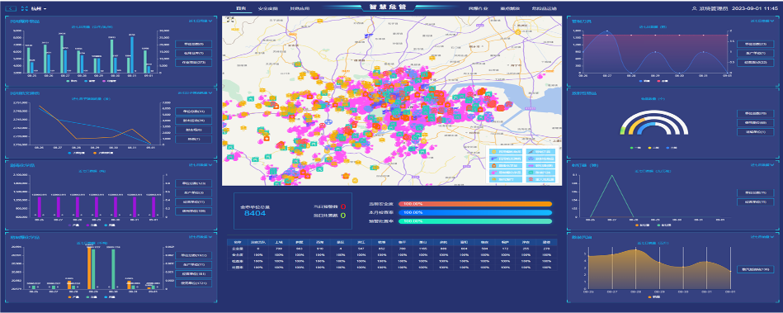This screenshot has height=313, width=783.
Task: Click the 08-27 peak point on 管制刀具 chart
Action: 606,31
